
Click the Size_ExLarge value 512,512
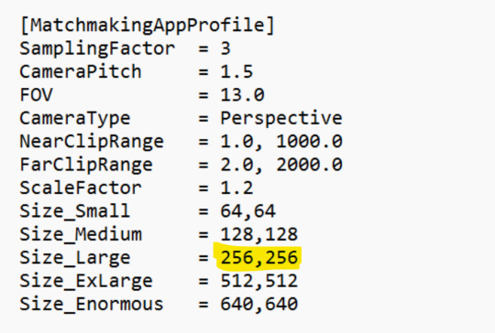258,281
